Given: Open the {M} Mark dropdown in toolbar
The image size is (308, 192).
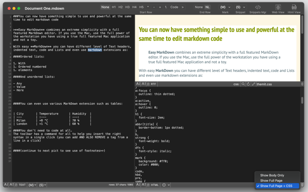Looking at the screenshot, I should [x=225, y=7].
